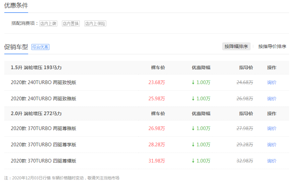This screenshot has width=292, height=186.
Task: Click 询价 for 370TURBO 四驱尊耀版
Action: 271,161
